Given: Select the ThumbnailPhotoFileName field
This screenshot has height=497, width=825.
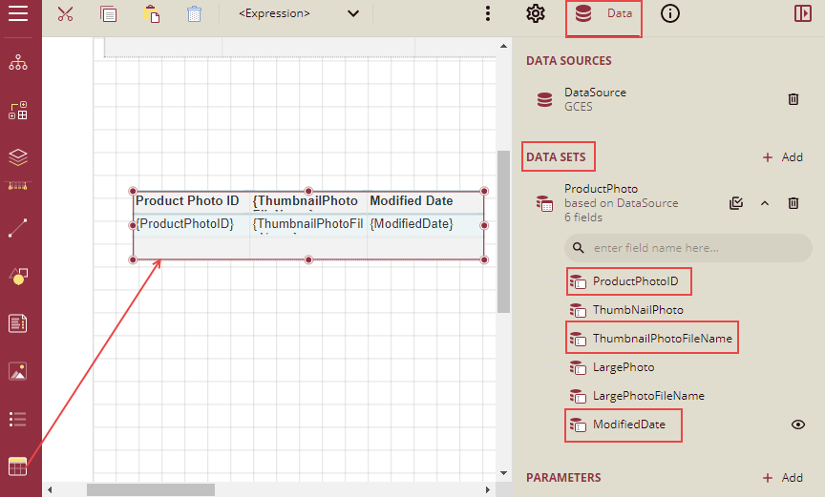Looking at the screenshot, I should 651,339.
